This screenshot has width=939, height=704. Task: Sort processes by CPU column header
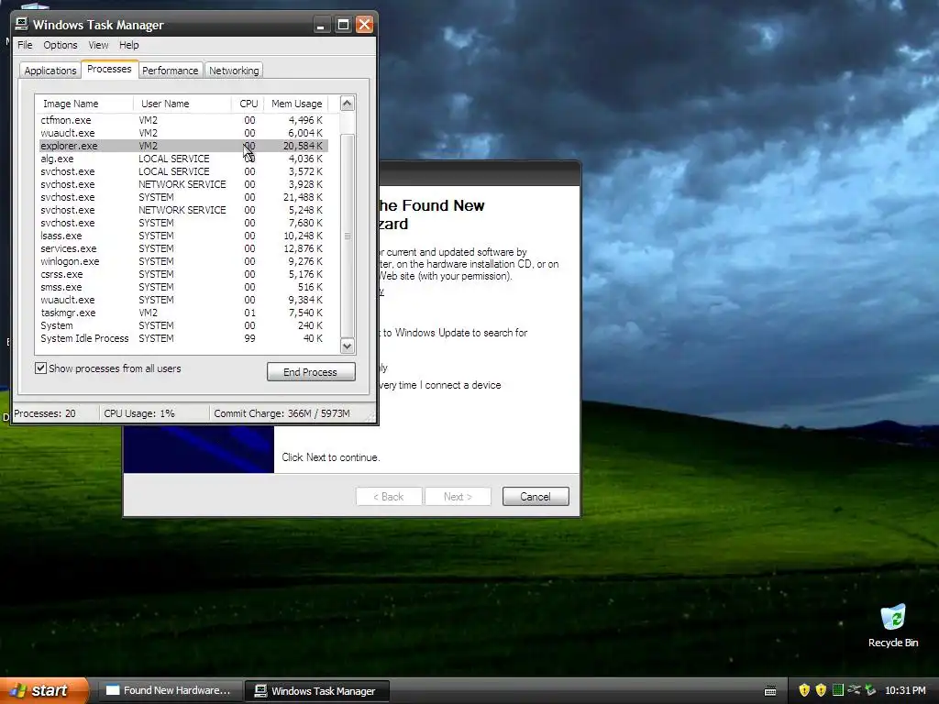pos(248,104)
